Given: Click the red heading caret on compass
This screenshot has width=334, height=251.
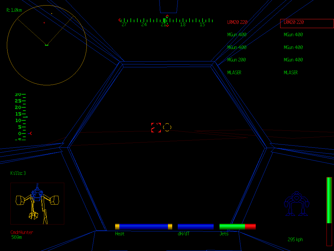Looking at the screenshot, I should 167,16.
